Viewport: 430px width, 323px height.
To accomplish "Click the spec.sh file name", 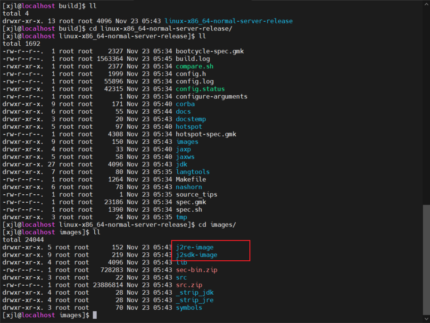I will [189, 210].
